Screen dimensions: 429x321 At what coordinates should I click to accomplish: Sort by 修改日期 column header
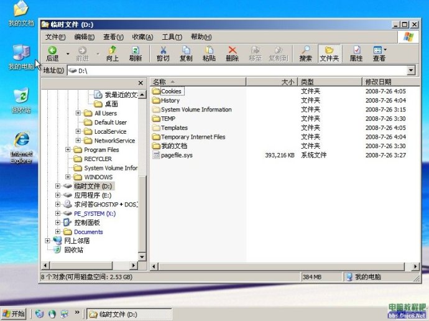coord(390,81)
